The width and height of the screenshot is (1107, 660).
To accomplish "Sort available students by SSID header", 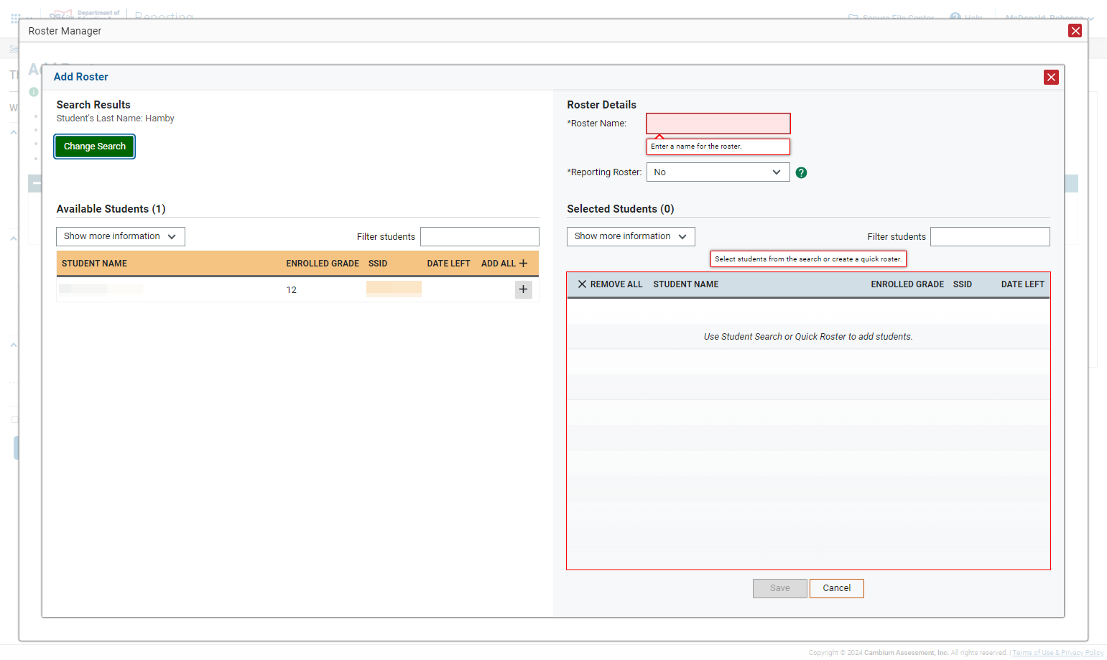I will point(378,264).
